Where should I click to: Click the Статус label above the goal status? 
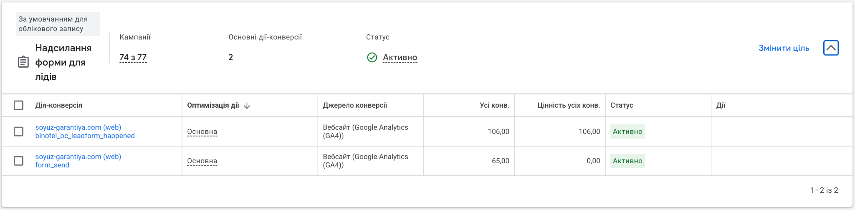[378, 37]
